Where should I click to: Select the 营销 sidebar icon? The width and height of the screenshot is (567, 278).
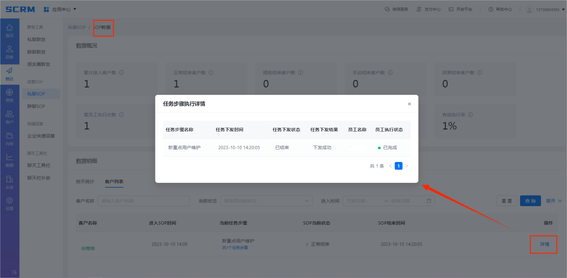9,95
